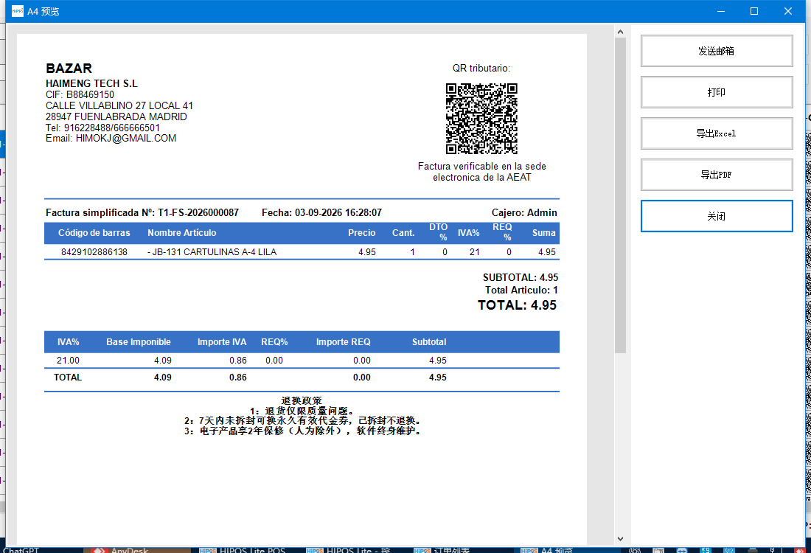Click the 'Importe IVA' header in the tax table

point(222,342)
